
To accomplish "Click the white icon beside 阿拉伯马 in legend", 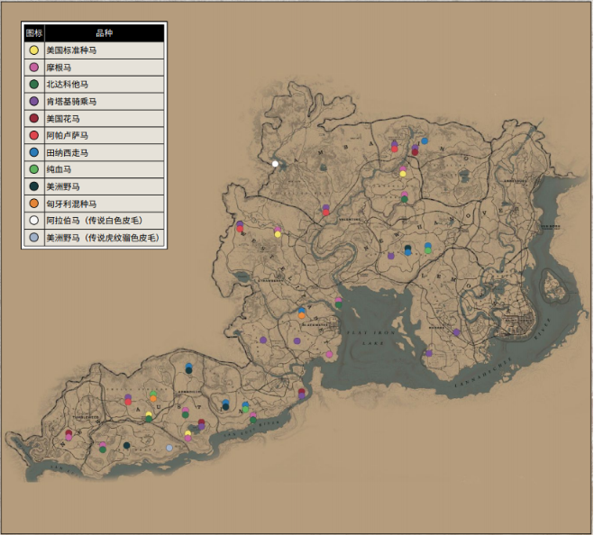I will (33, 221).
